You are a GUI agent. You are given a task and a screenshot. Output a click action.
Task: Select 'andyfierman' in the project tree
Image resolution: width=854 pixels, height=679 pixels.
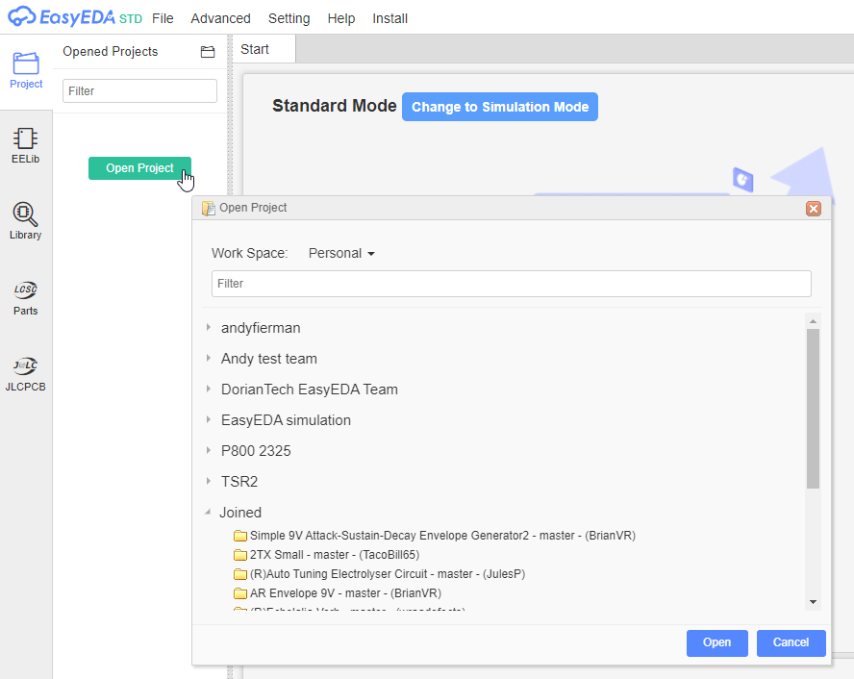point(261,328)
